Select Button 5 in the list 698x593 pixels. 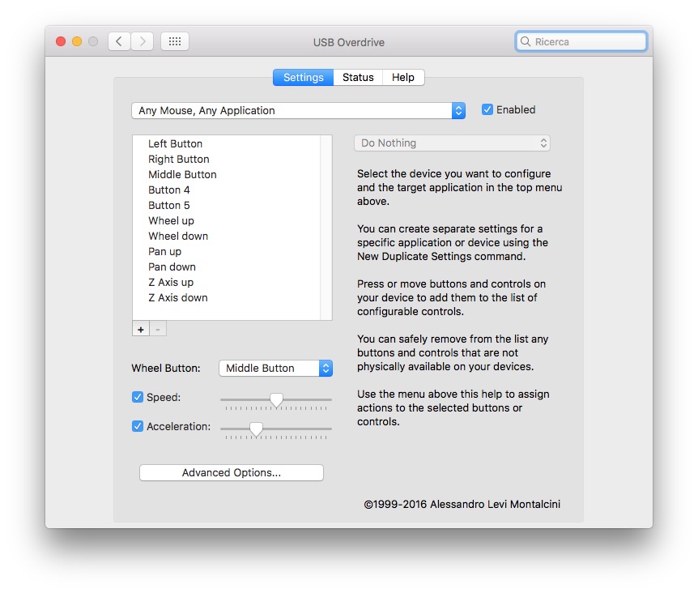[x=226, y=205]
